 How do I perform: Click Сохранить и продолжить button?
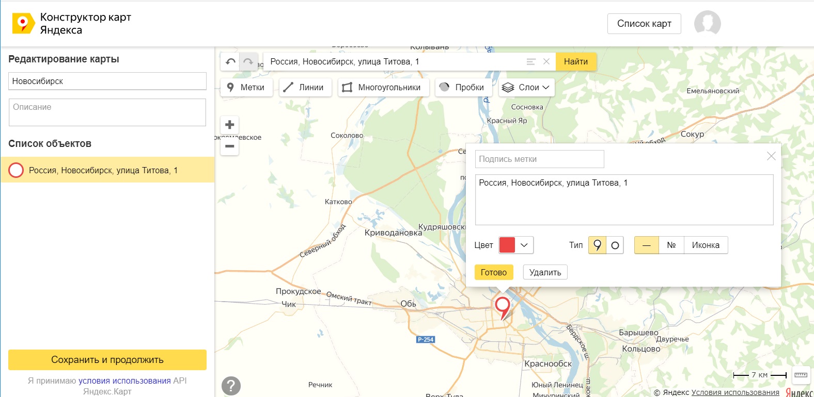(x=107, y=360)
